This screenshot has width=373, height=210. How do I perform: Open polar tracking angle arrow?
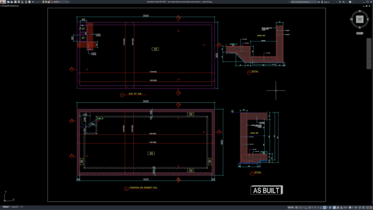[x=312, y=208]
